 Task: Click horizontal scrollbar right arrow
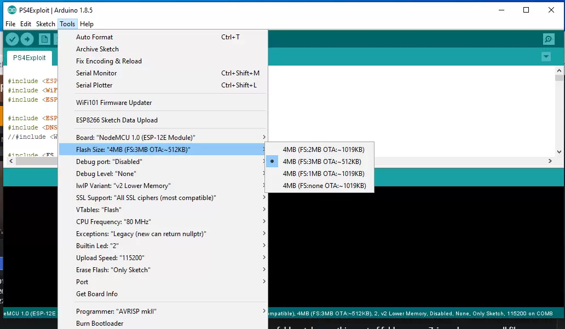point(550,161)
